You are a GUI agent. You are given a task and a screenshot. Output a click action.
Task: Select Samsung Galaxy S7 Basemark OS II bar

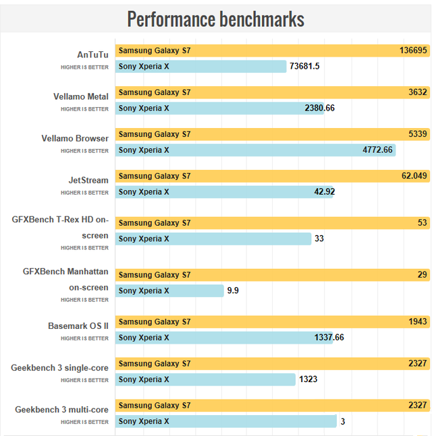(273, 321)
